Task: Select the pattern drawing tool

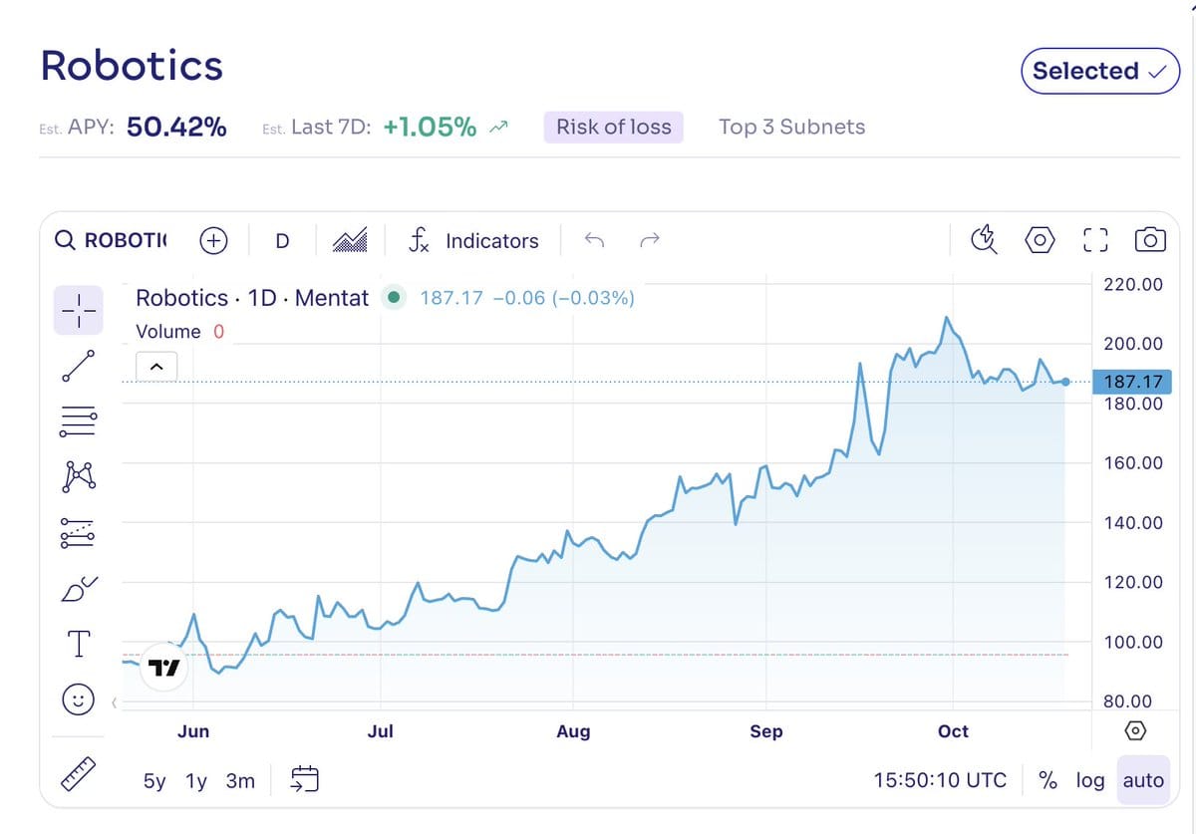Action: (x=78, y=477)
